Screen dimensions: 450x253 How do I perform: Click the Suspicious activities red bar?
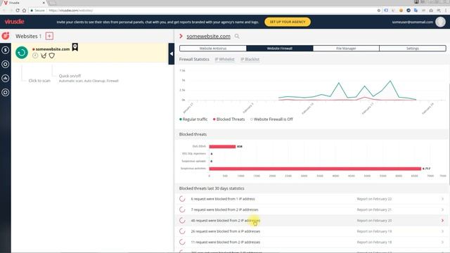point(315,169)
